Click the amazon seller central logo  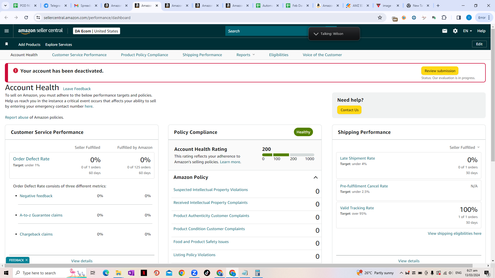tap(40, 31)
